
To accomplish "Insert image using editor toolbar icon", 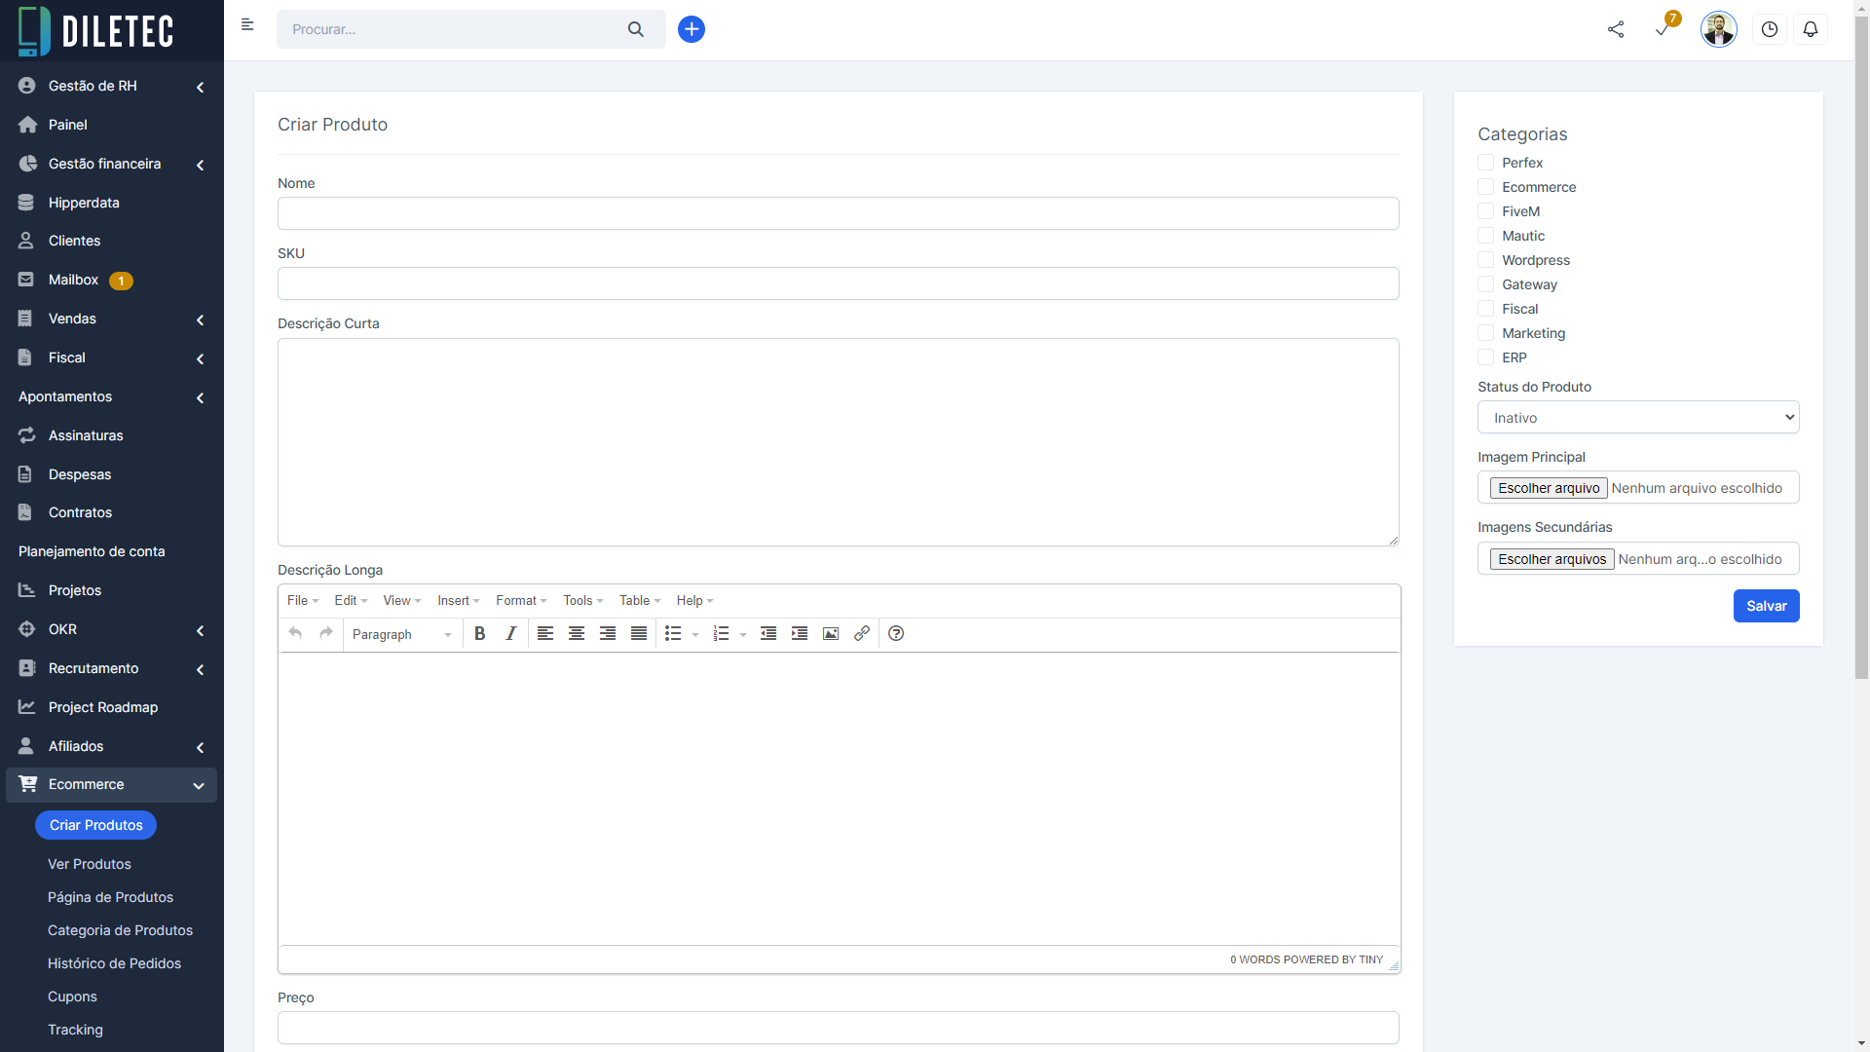I will pos(831,634).
